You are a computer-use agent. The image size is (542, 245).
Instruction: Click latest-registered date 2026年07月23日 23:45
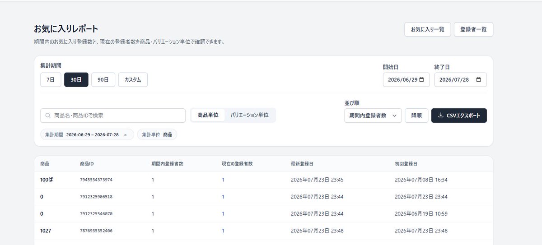317,180
